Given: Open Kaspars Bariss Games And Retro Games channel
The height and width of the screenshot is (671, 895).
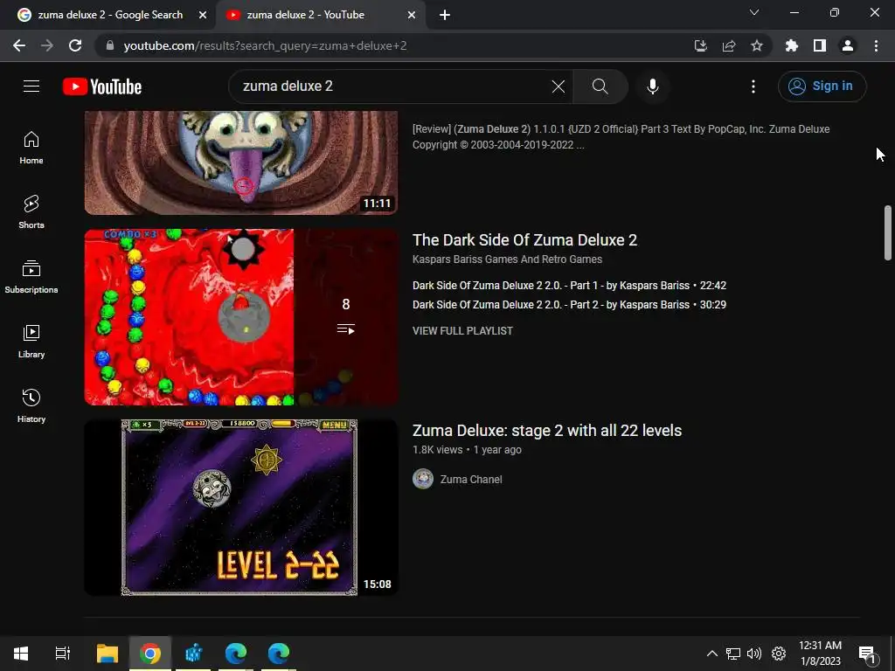Looking at the screenshot, I should point(507,259).
